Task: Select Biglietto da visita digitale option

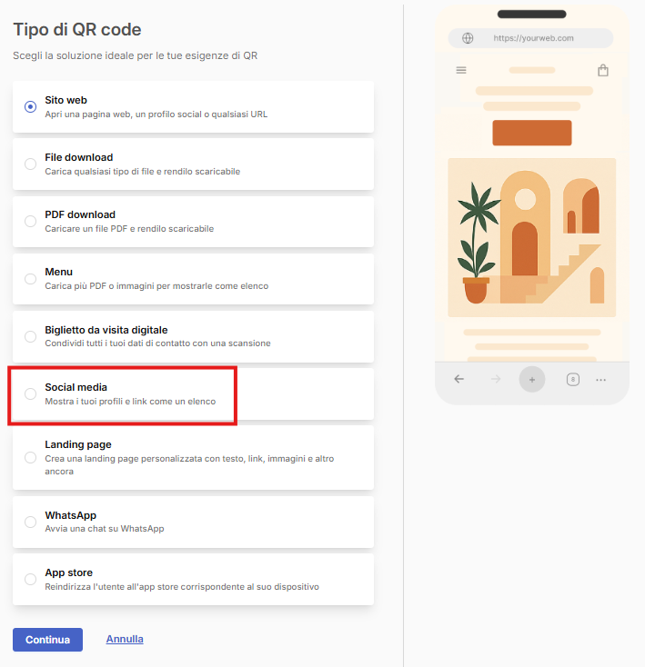Action: [x=193, y=336]
